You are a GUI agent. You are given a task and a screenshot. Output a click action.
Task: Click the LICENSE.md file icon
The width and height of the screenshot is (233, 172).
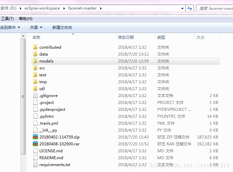(35, 151)
